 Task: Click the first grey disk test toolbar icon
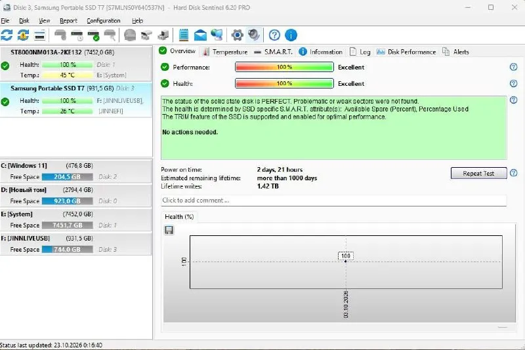point(60,35)
